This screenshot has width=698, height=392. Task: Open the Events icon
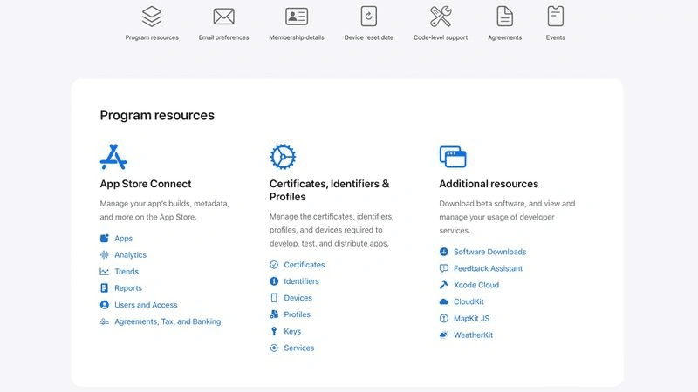tap(555, 16)
